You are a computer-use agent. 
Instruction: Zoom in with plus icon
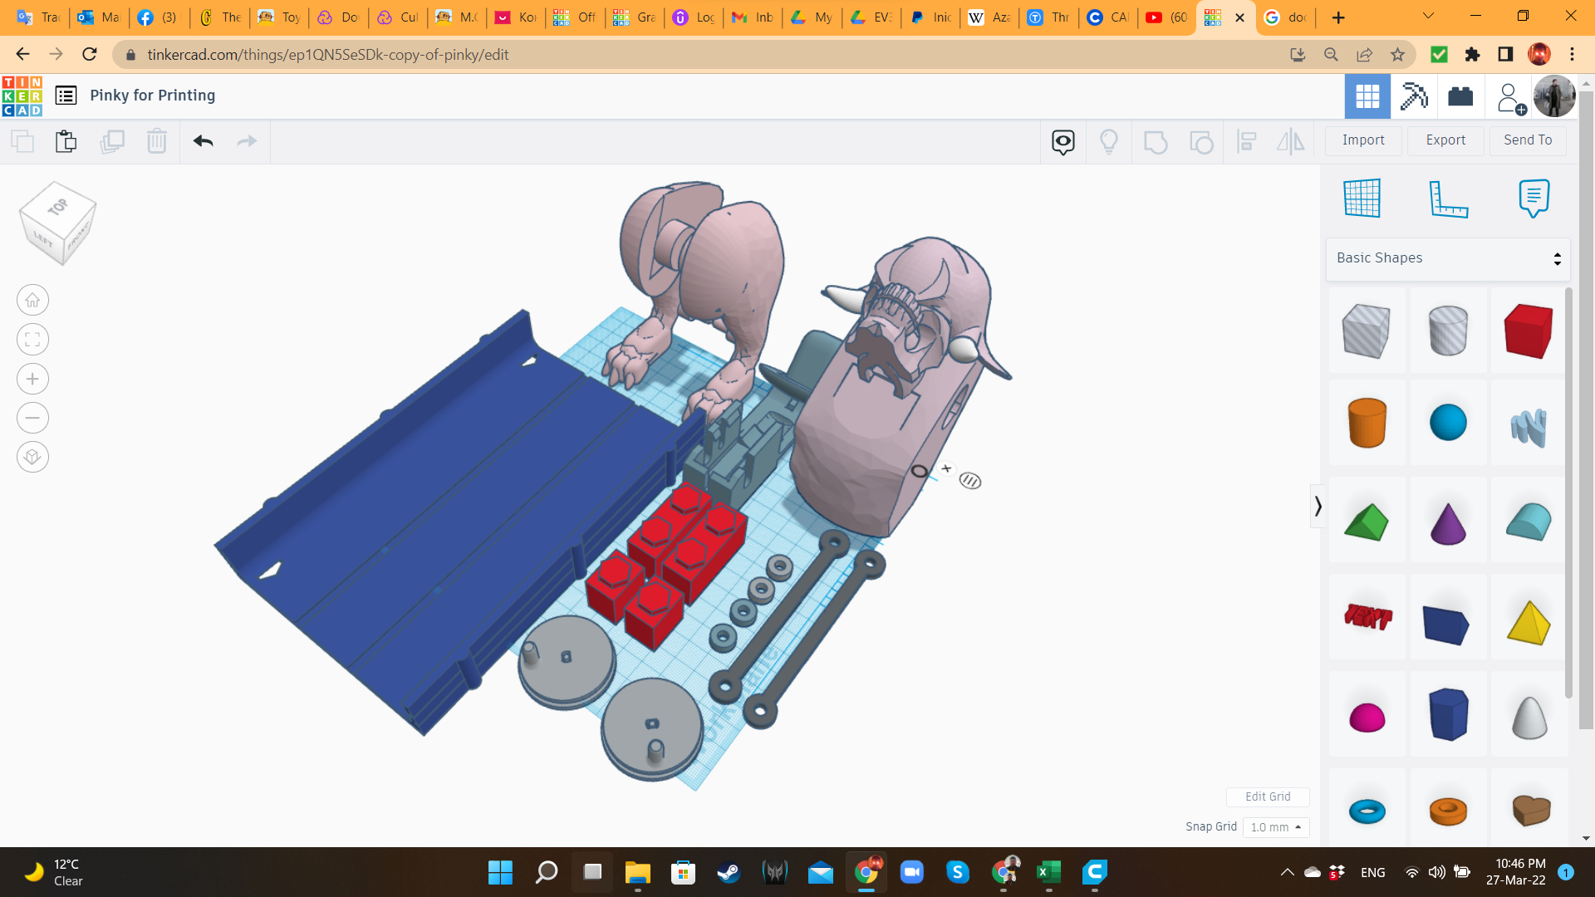32,380
